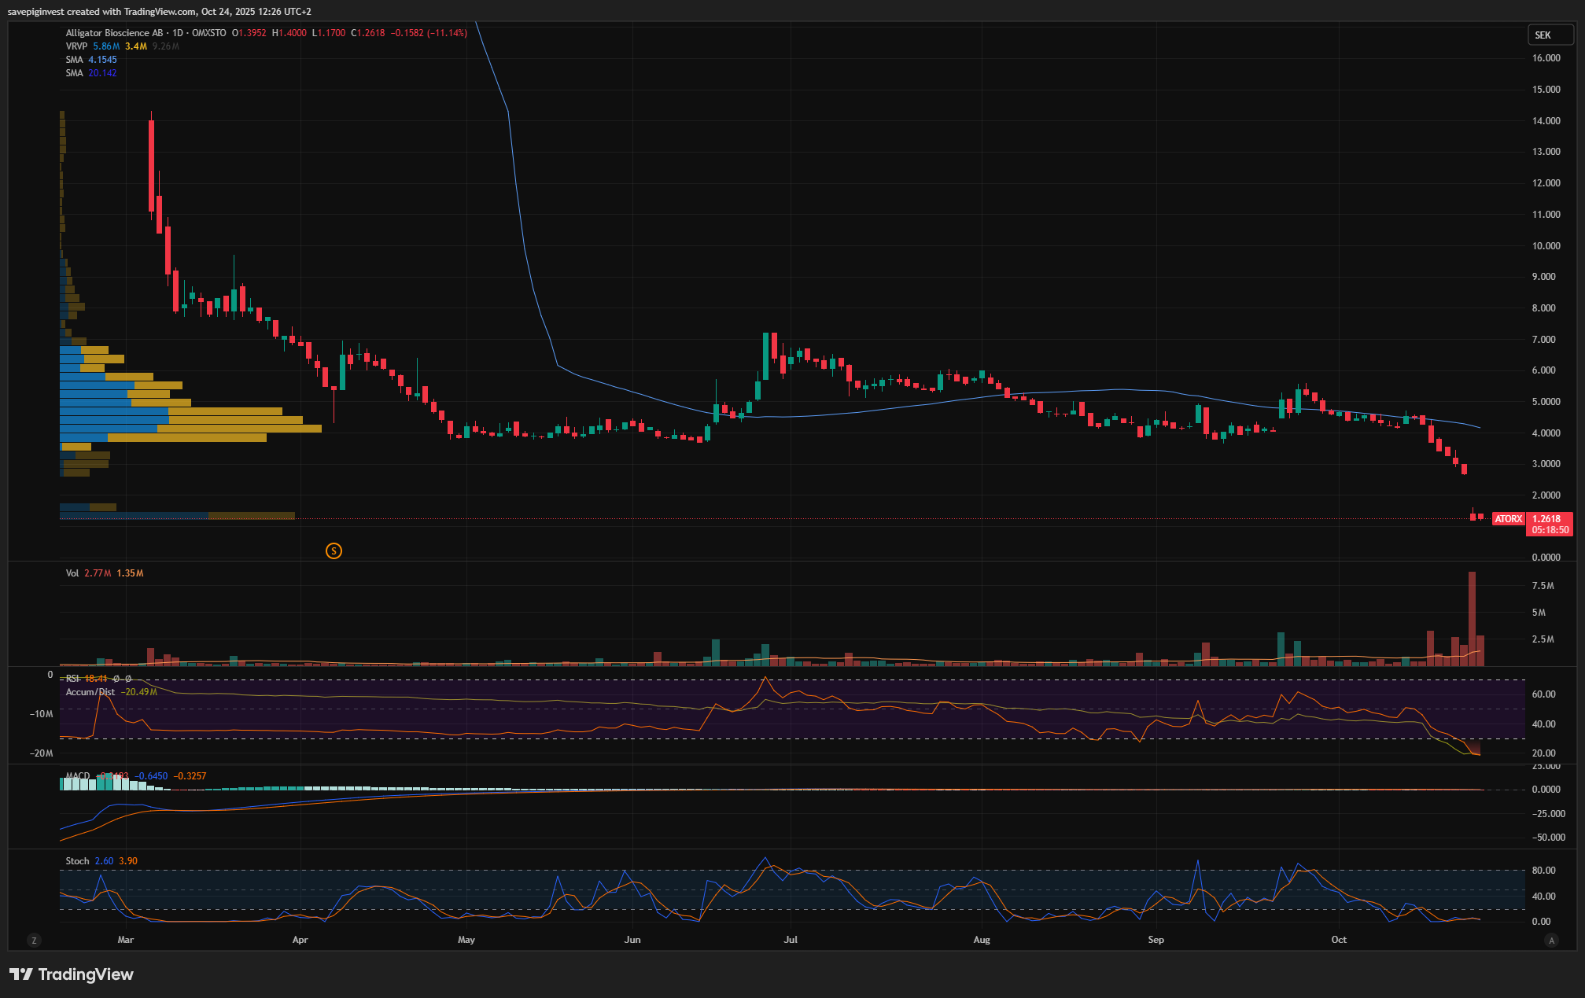Click the Vol indicator legend
Screen dimensions: 1585x998
[72, 573]
